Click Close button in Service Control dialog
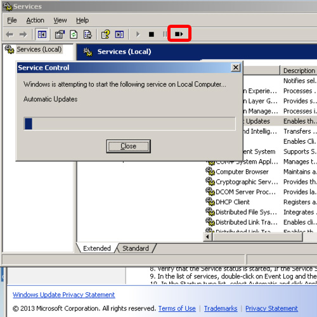Screen dimensions: 317x317 (129, 146)
